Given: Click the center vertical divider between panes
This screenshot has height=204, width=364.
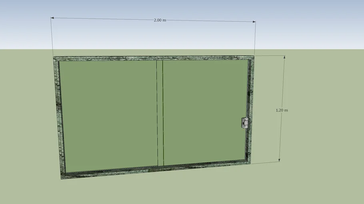Looking at the screenshot, I should pyautogui.click(x=160, y=113).
